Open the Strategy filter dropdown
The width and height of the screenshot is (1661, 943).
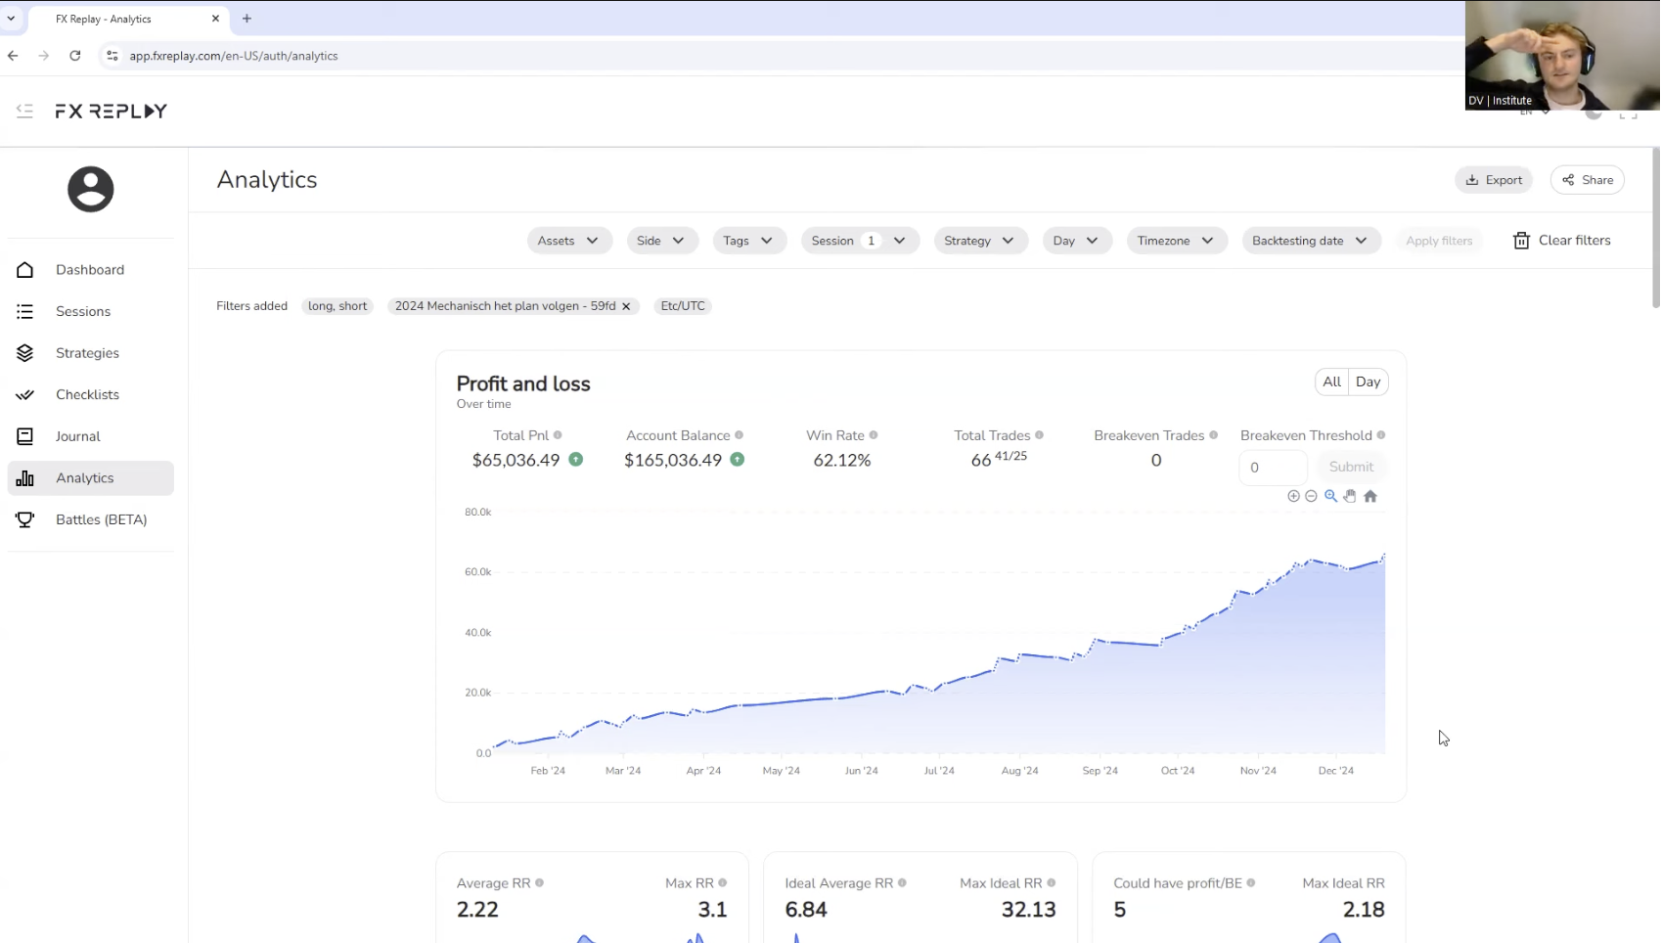tap(978, 241)
